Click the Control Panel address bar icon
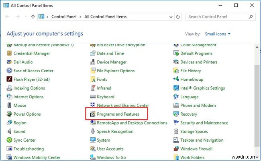The image size is (261, 161). coord(41,16)
